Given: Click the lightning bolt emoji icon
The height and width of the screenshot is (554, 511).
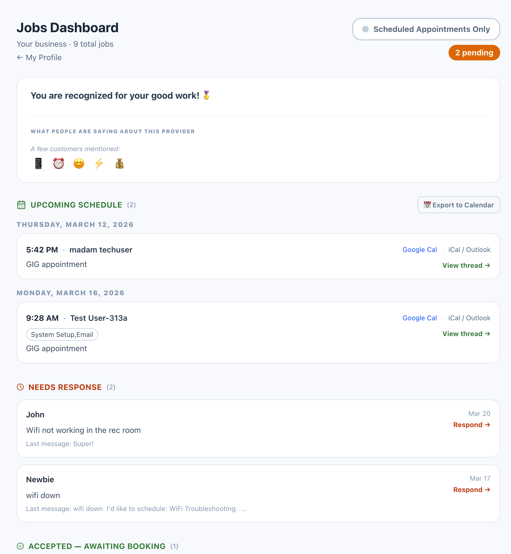Looking at the screenshot, I should [99, 164].
